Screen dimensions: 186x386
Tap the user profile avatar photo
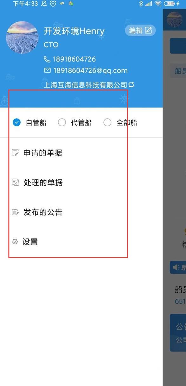pyautogui.click(x=22, y=37)
